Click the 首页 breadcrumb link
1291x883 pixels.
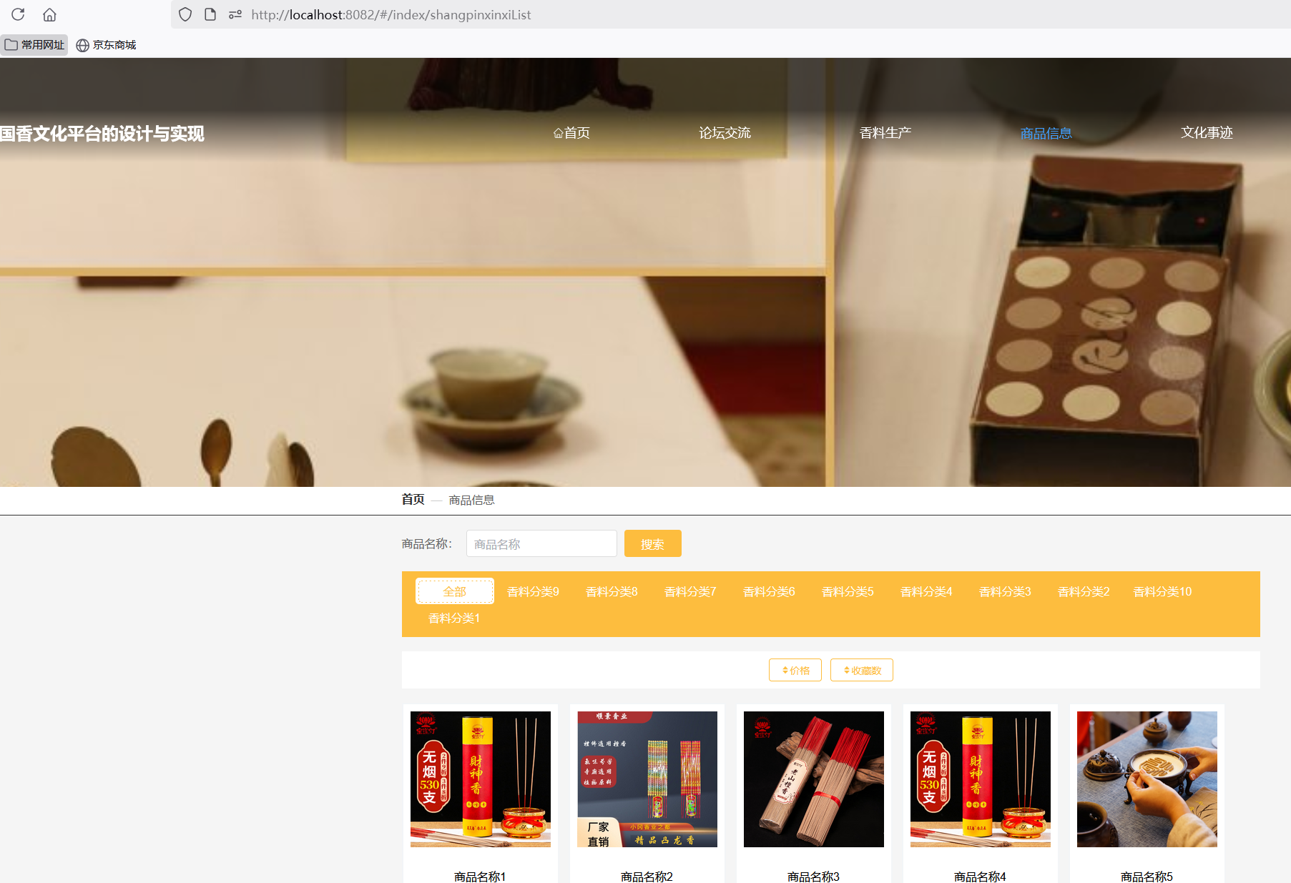coord(413,500)
